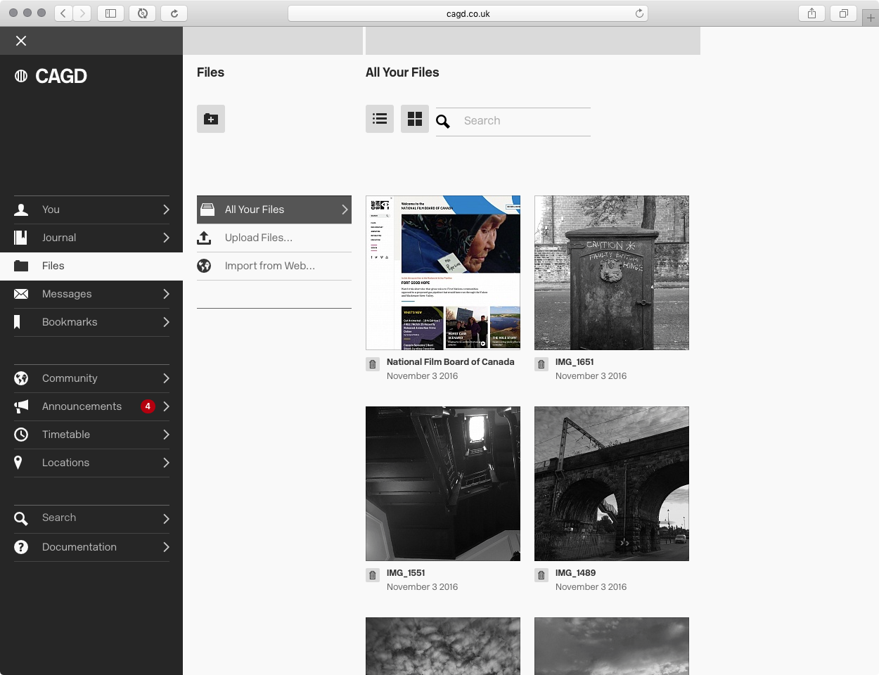Delete the IMG_1651 file via trash icon

541,364
